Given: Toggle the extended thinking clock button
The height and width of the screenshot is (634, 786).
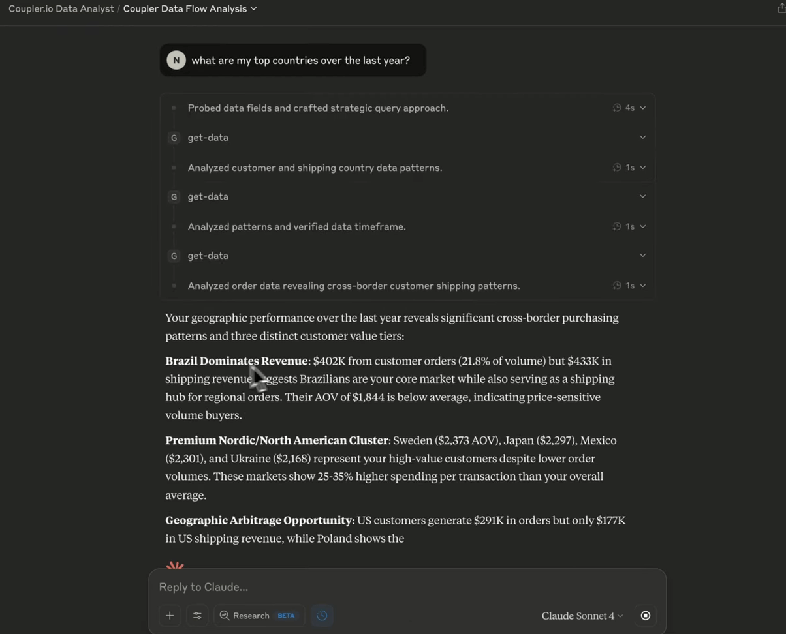Looking at the screenshot, I should (x=322, y=616).
